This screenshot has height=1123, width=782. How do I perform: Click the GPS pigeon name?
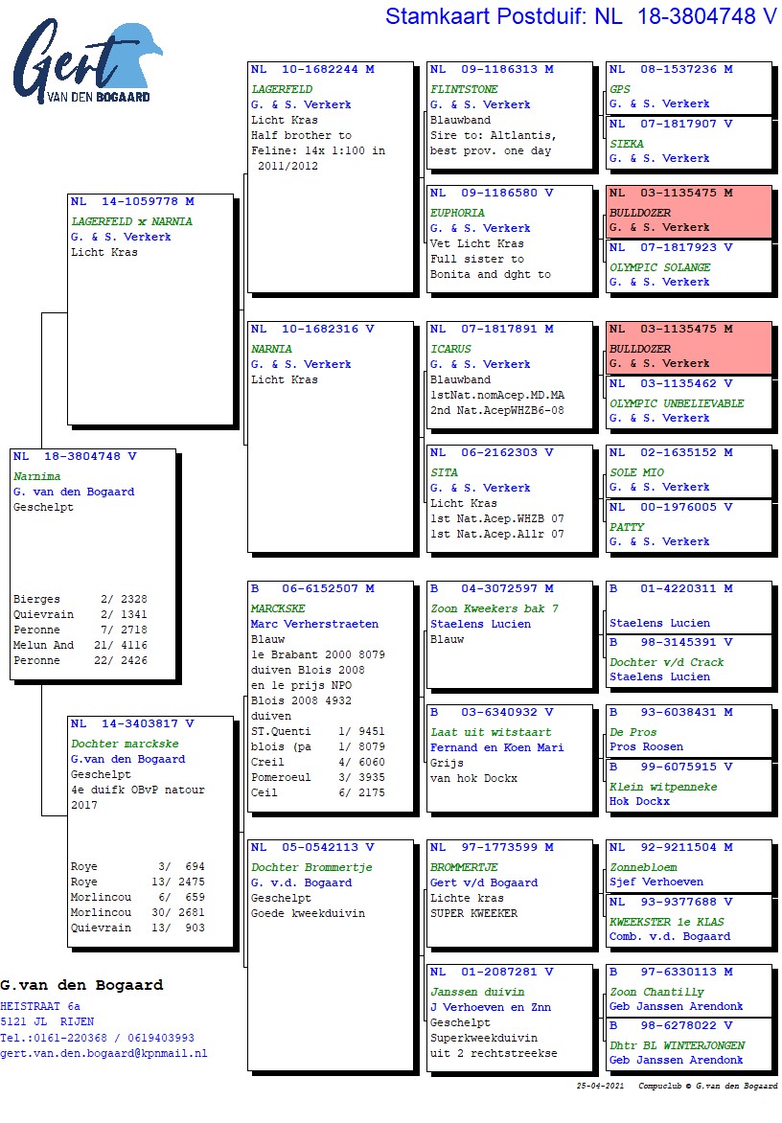620,89
